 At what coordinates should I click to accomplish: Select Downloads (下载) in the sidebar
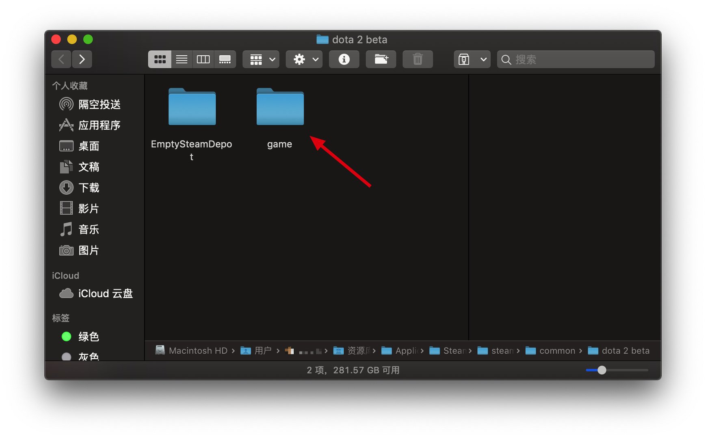89,188
